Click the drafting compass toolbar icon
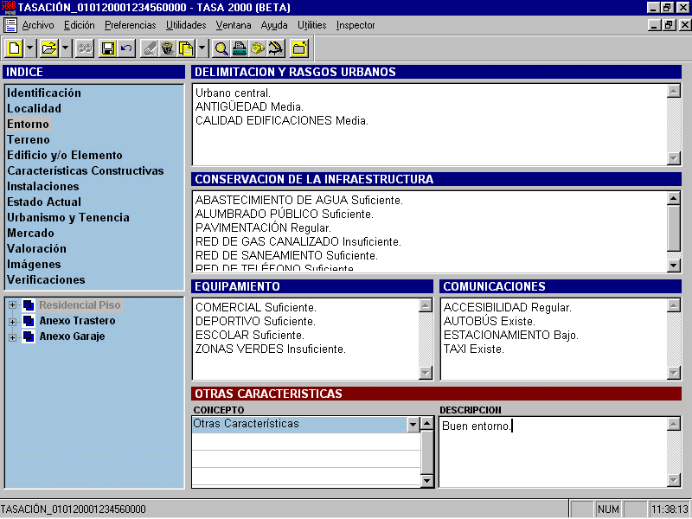This screenshot has width=692, height=519. click(x=276, y=48)
